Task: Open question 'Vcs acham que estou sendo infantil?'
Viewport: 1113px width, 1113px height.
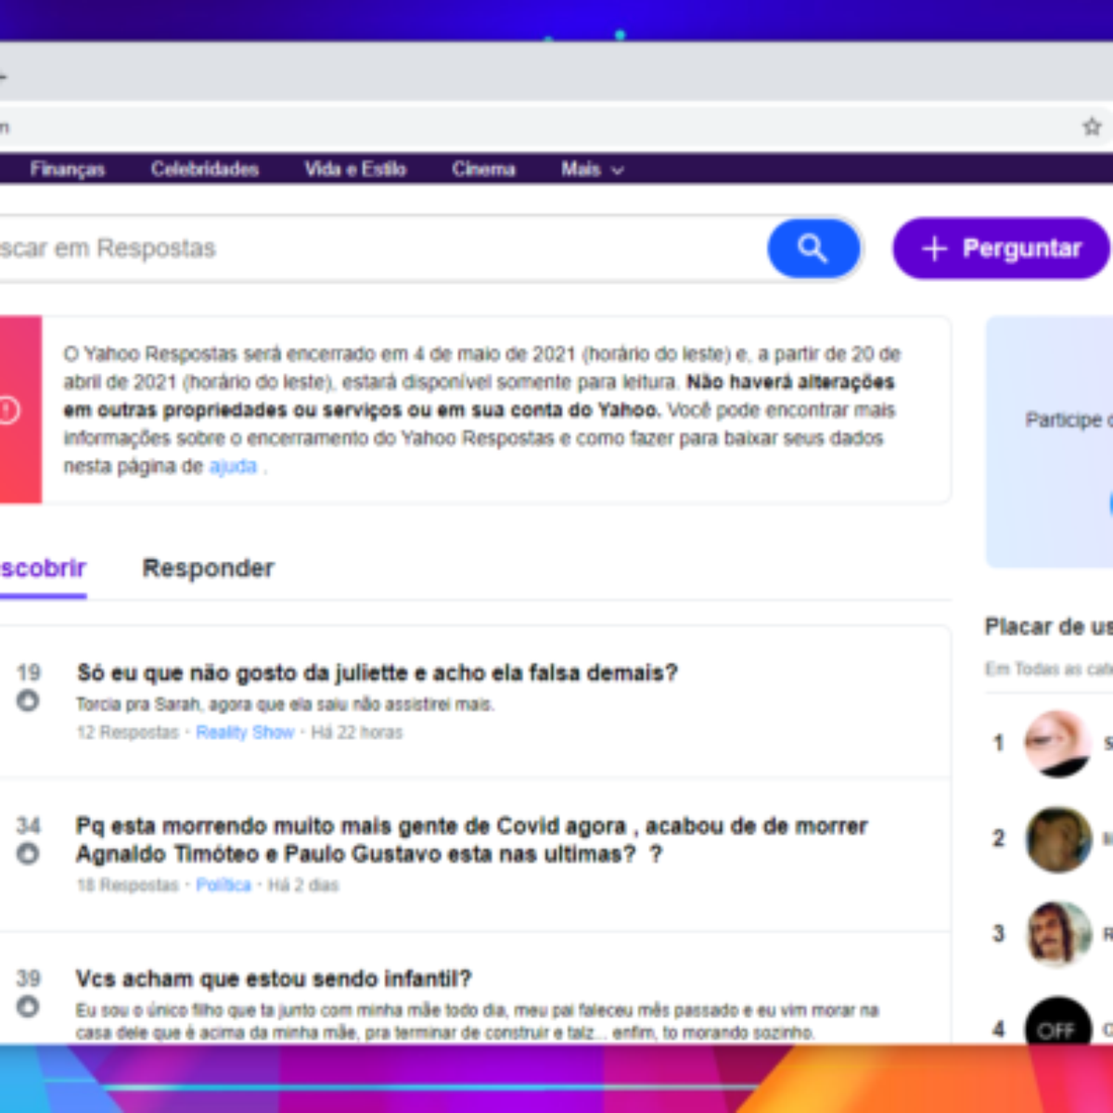Action: (x=274, y=979)
